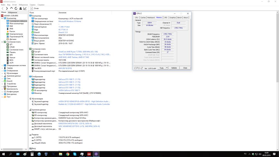The image size is (279, 157).
Task: Select the CPUID tree item
Action: (12, 47)
